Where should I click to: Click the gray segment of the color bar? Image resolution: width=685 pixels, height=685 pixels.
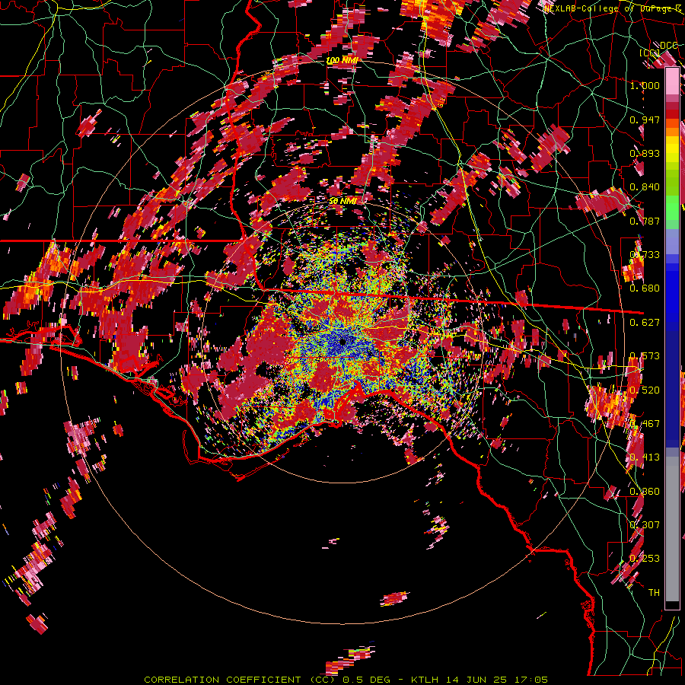click(672, 529)
